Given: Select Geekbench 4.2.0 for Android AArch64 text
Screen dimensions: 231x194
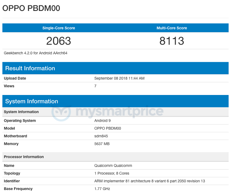Looking at the screenshot, I should (x=36, y=53).
